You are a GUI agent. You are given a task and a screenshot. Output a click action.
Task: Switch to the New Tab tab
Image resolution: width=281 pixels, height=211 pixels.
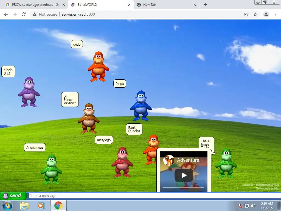pos(166,5)
